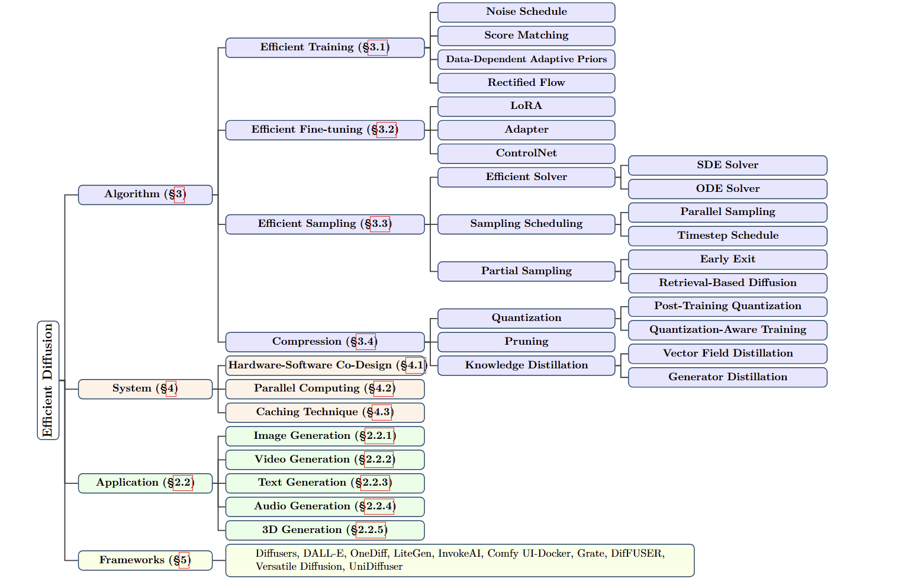Select the ControlNet node
924x581 pixels.
pyautogui.click(x=526, y=153)
